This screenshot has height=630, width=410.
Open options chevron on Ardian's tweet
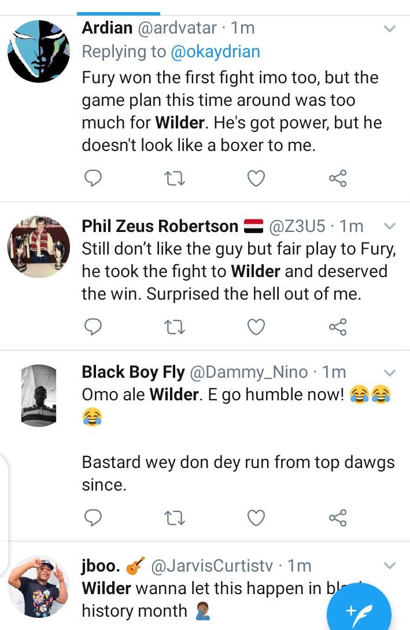[x=390, y=28]
